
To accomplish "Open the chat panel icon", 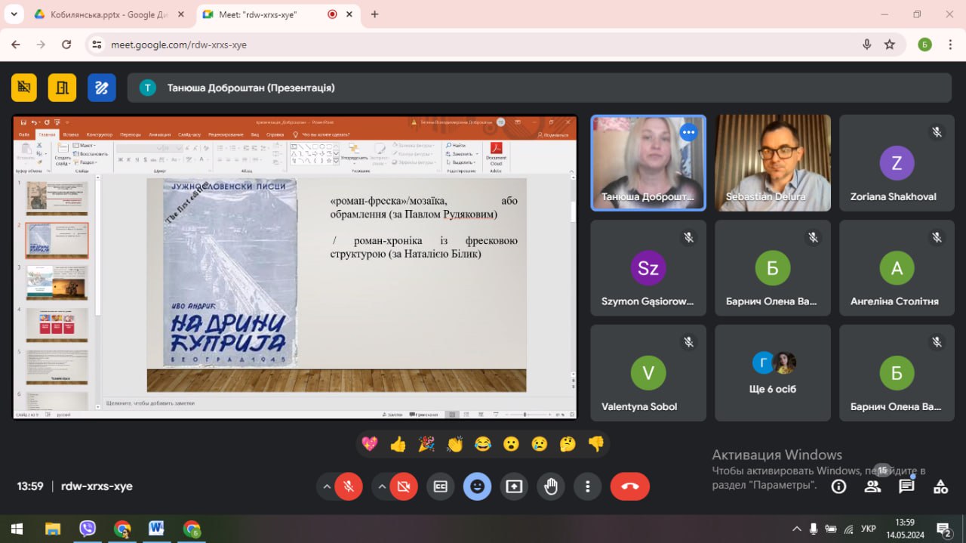I will pyautogui.click(x=906, y=486).
